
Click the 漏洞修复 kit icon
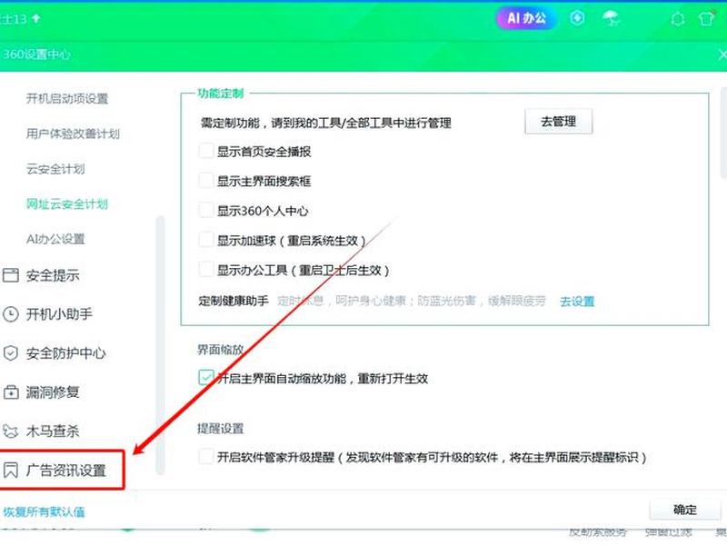(x=11, y=392)
